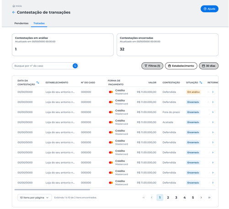Viewport: 229px width, 209px height.
Task: Switch to the Pendentes tab
Action: click(21, 23)
